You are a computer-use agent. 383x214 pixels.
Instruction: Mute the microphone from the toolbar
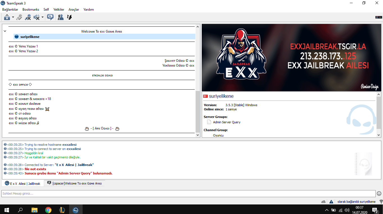click(28, 17)
